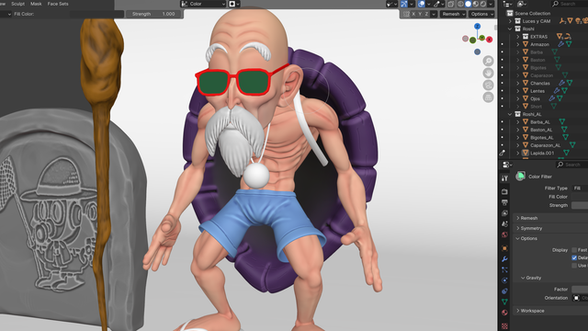Open the Remesh popover in header
The image size is (588, 331).
point(453,14)
